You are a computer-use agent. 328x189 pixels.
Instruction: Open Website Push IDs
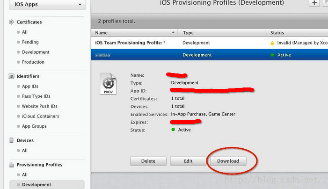point(39,106)
